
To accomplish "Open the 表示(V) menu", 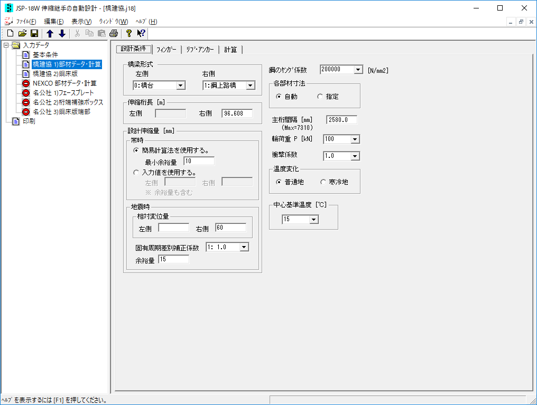I will coord(81,22).
